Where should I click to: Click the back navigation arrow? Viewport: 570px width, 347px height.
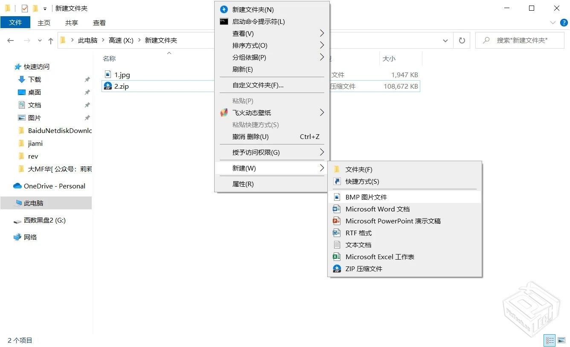pos(11,40)
